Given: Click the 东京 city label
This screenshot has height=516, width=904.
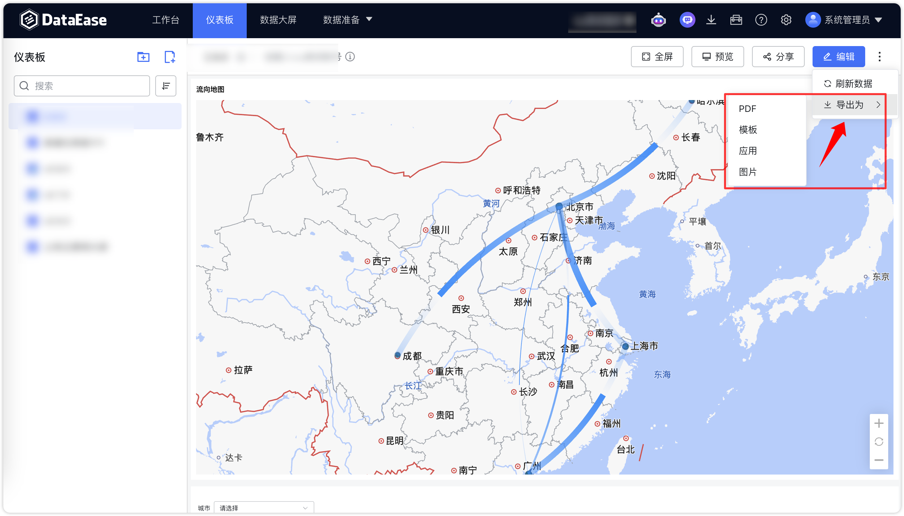Looking at the screenshot, I should pos(881,277).
